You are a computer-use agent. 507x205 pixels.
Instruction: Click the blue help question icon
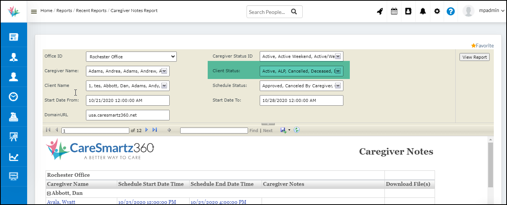pyautogui.click(x=450, y=11)
